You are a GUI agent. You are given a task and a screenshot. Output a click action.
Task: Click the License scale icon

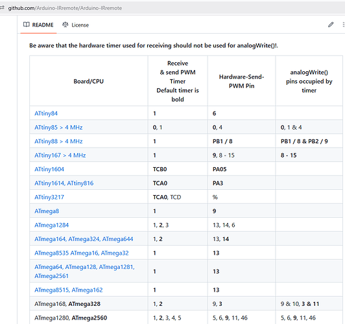pos(65,25)
